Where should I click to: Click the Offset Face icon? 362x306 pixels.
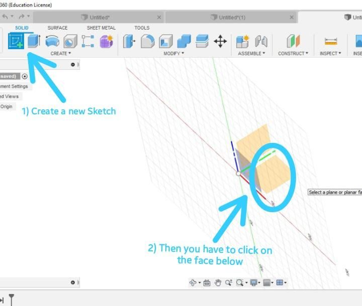coord(202,41)
